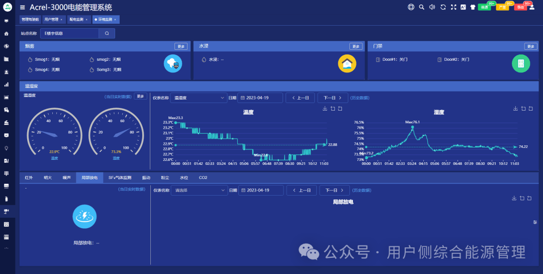Open the theme skin shirt icon
Image resolution: width=543 pixels, height=274 pixels.
[x=473, y=7]
